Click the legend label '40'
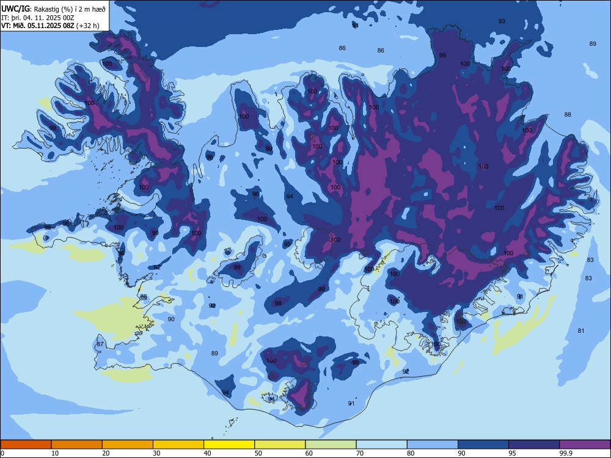611x458 pixels. pyautogui.click(x=207, y=453)
